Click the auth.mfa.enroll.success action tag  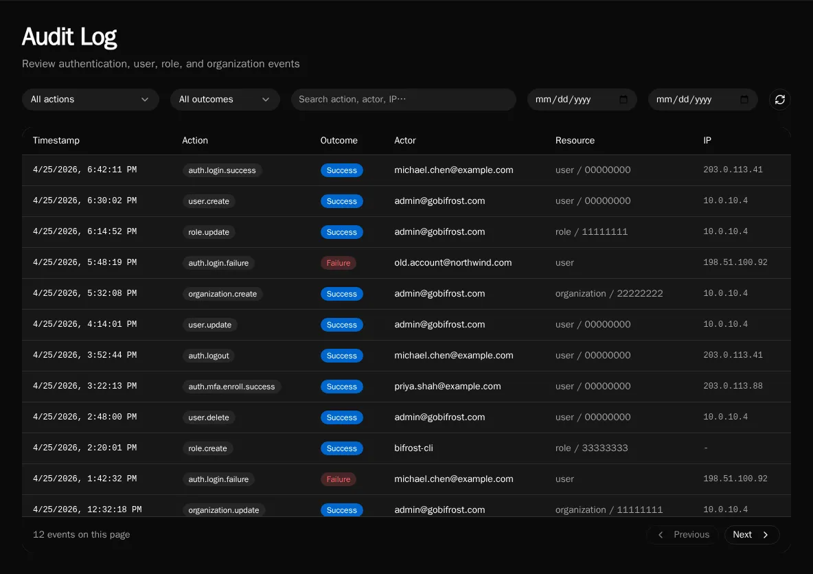tap(231, 387)
